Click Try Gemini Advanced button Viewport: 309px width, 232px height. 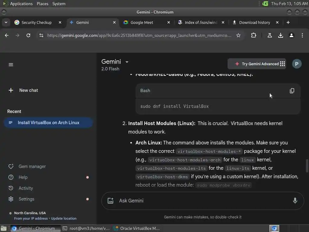(257, 64)
